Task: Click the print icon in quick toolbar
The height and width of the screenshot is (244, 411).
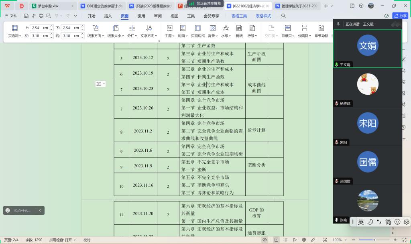Action: pyautogui.click(x=41, y=16)
